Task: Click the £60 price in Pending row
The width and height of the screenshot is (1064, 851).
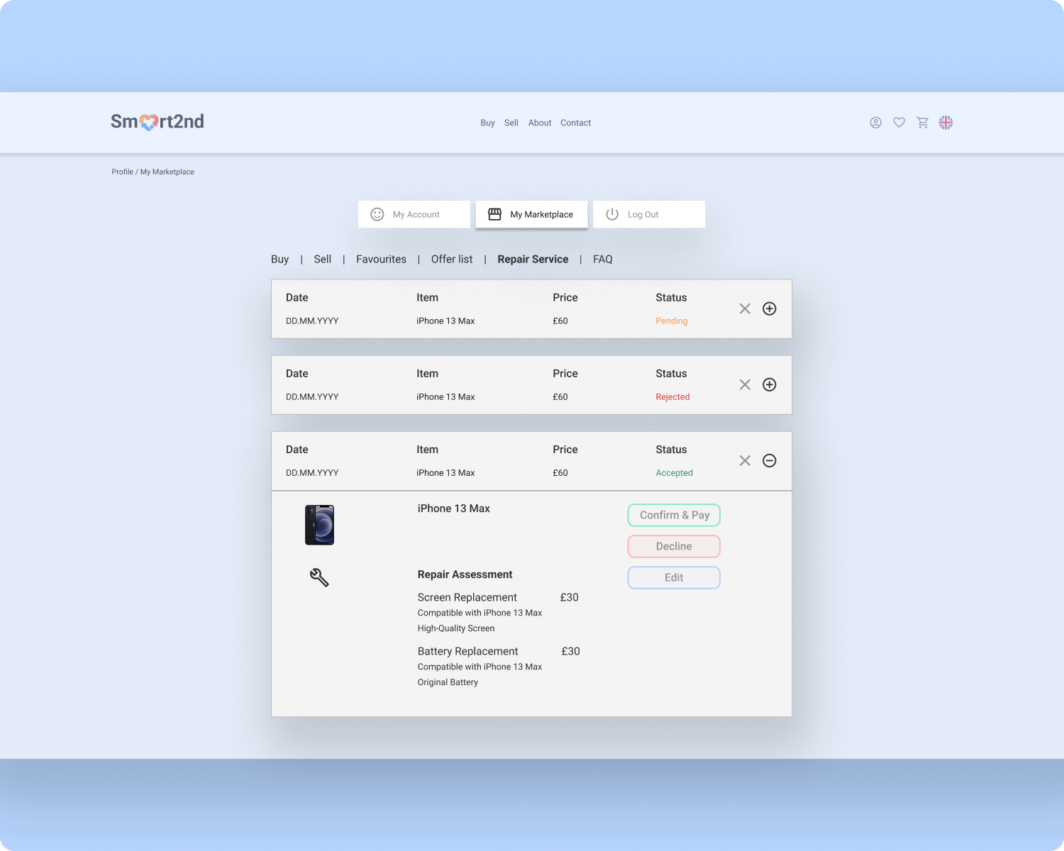Action: pyautogui.click(x=560, y=321)
